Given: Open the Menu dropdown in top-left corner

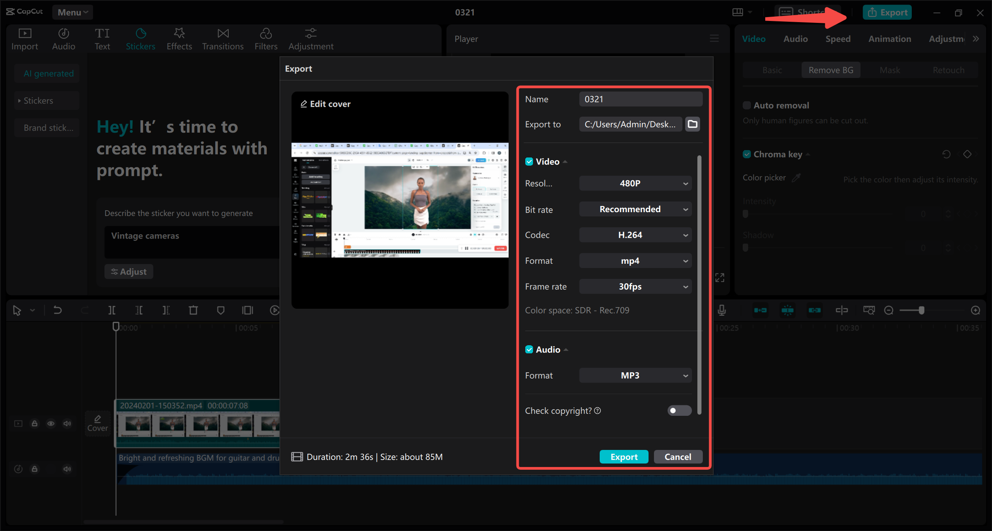Looking at the screenshot, I should [72, 12].
